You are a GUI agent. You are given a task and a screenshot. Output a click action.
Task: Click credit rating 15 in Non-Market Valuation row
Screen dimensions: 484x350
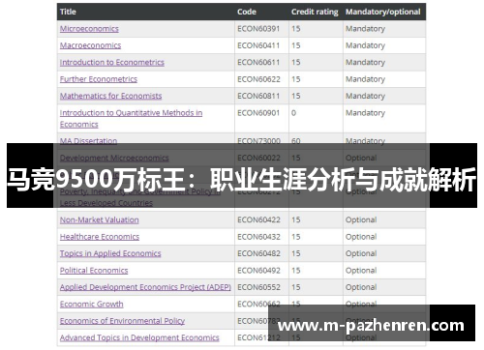click(x=295, y=219)
